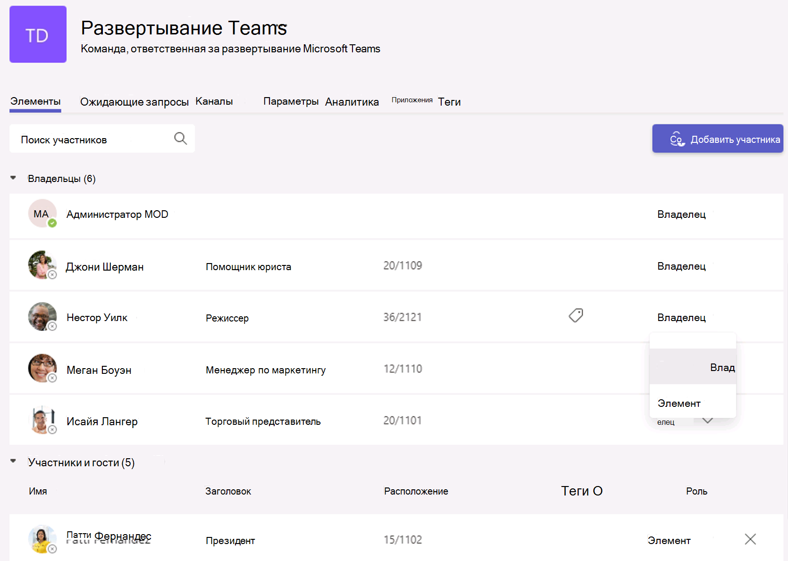
Task: Click the name Джони Шерман
Action: click(104, 267)
